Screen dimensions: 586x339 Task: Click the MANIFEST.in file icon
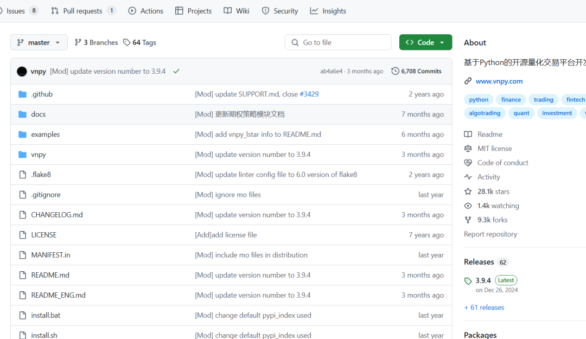[23, 255]
